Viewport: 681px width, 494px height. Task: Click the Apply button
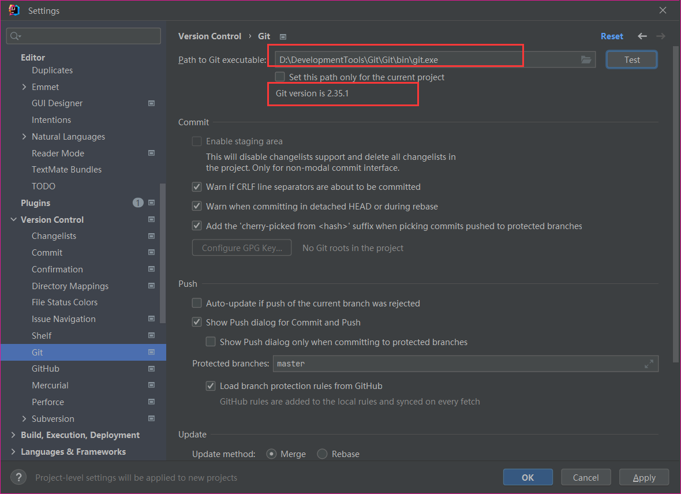643,477
